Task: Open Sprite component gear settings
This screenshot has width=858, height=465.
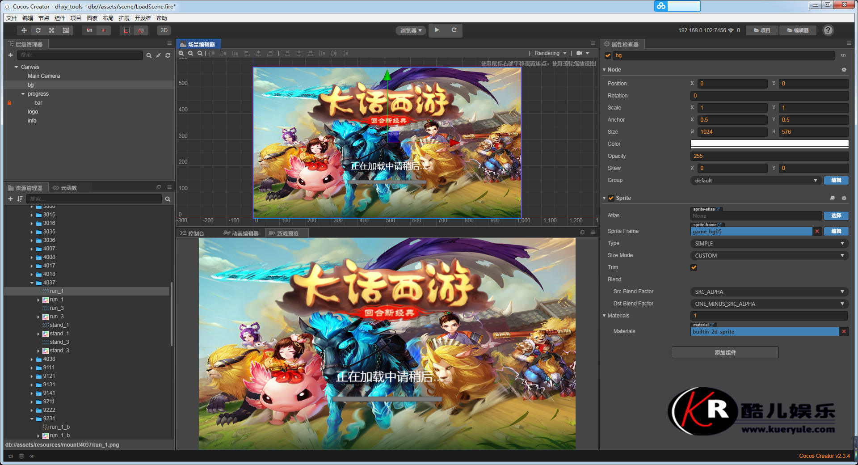Action: tap(844, 198)
